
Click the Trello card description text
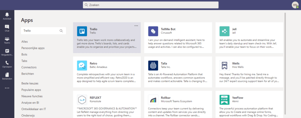(107, 43)
